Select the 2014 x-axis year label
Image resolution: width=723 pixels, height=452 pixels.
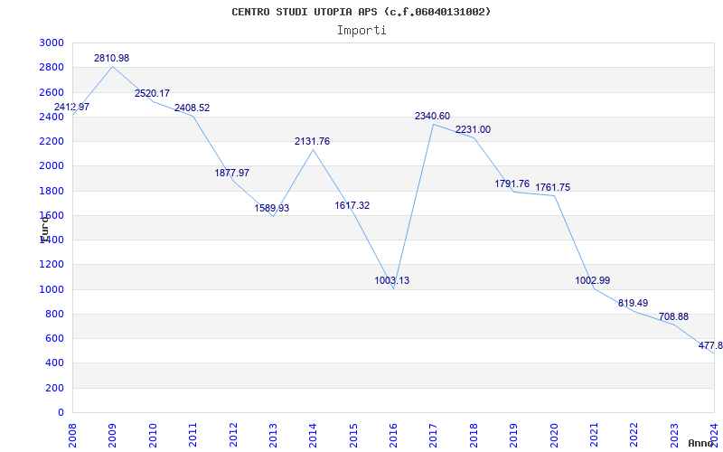pyautogui.click(x=313, y=435)
